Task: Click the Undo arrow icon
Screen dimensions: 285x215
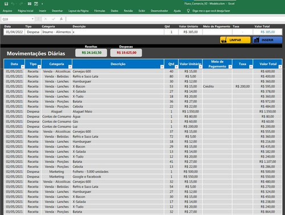Action: pyautogui.click(x=13, y=4)
